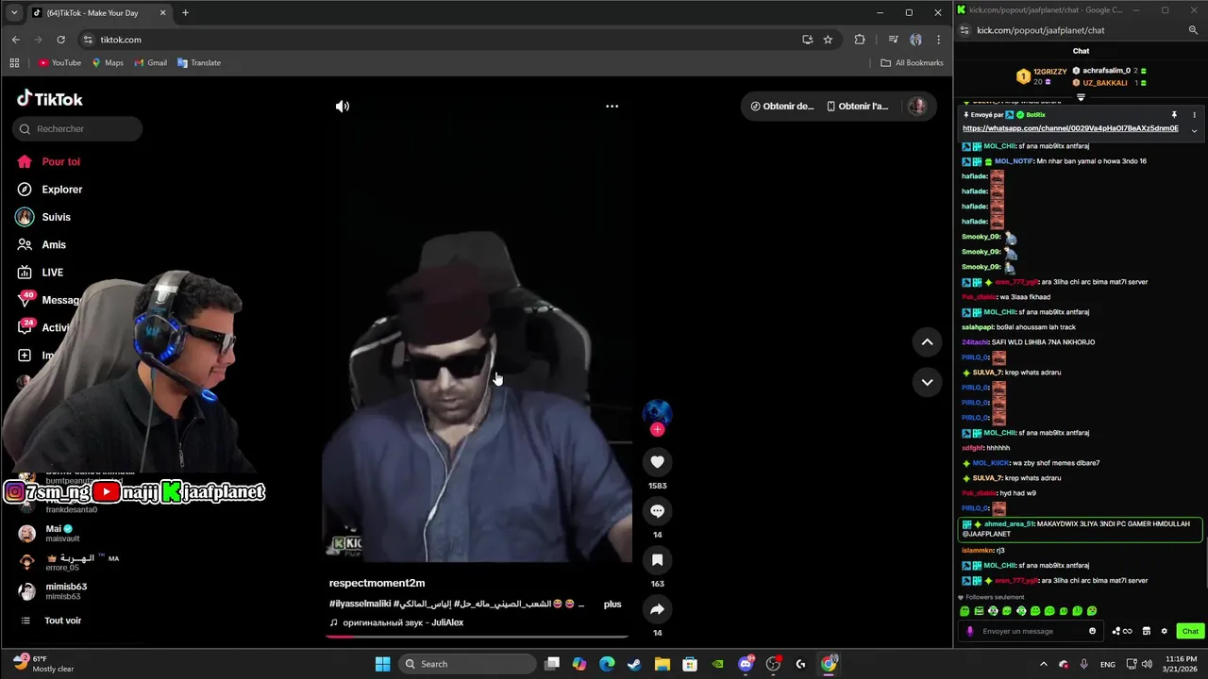Viewport: 1208px width, 679px height.
Task: Collapse the Kick chat leaderboard handle
Action: pos(1081,96)
